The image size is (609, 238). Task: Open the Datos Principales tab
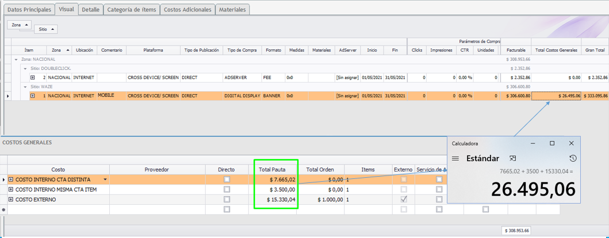[x=29, y=10]
